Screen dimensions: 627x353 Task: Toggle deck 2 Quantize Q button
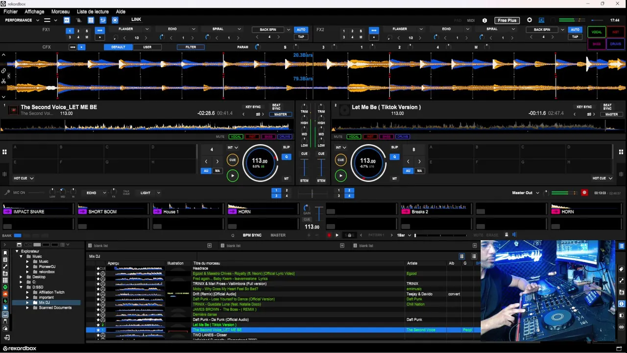[x=394, y=157]
